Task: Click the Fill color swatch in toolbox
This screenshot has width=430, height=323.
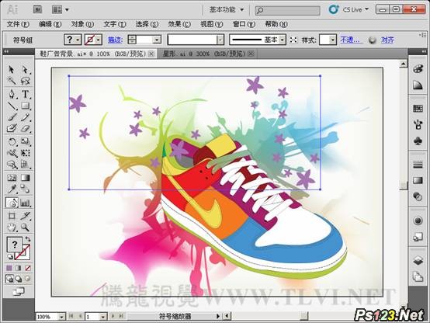Action: click(14, 245)
